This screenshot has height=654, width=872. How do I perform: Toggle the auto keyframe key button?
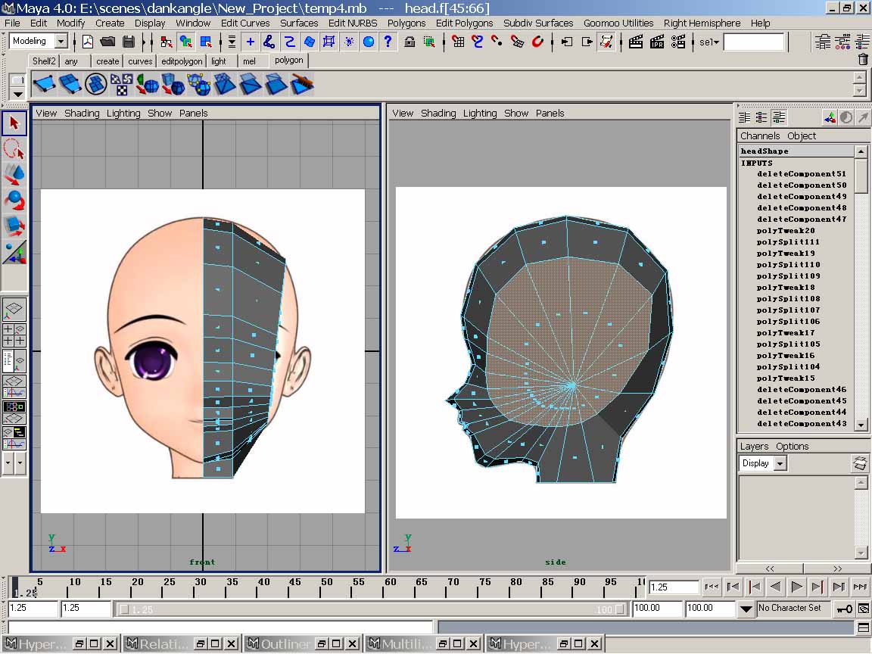click(843, 609)
